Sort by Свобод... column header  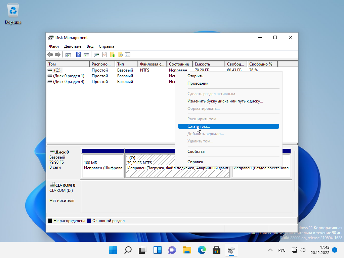[x=236, y=64]
